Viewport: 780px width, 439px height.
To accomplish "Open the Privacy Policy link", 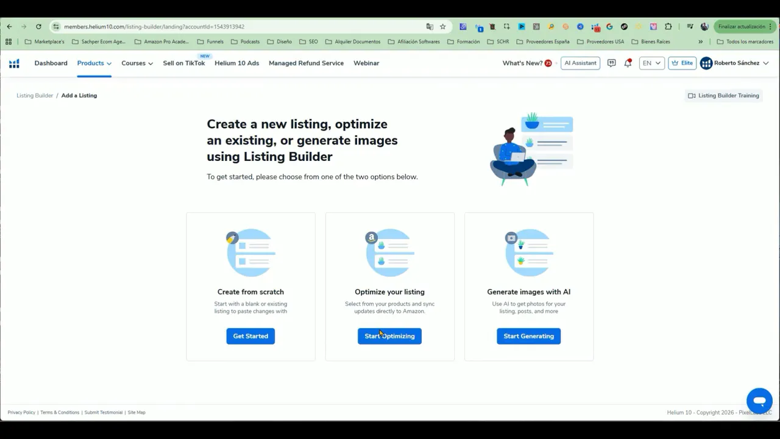I will click(x=21, y=413).
